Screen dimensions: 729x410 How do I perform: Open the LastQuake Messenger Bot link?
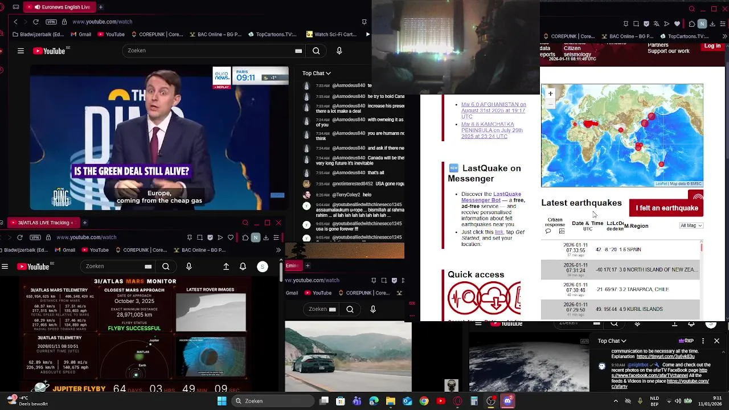(x=491, y=197)
